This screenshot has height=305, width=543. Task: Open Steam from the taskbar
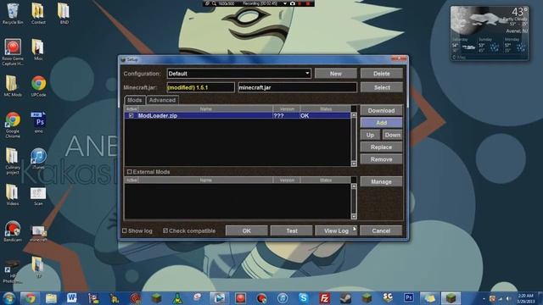coord(345,298)
